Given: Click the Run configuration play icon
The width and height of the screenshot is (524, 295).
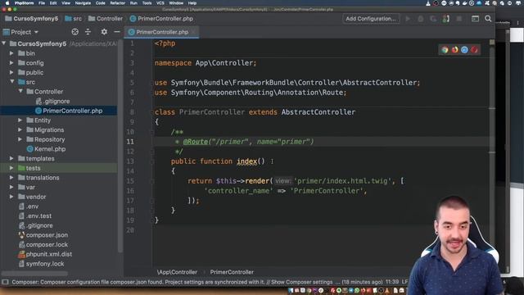Looking at the screenshot, I should click(408, 19).
